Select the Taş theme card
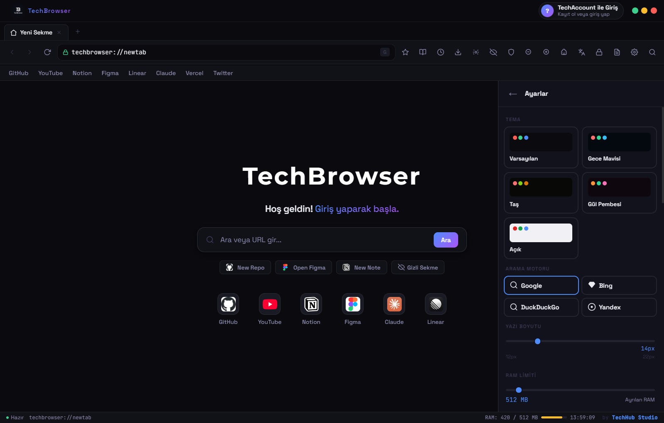The image size is (664, 423). click(x=541, y=193)
